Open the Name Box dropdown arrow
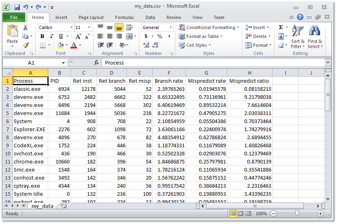337x224 pixels. pos(63,63)
